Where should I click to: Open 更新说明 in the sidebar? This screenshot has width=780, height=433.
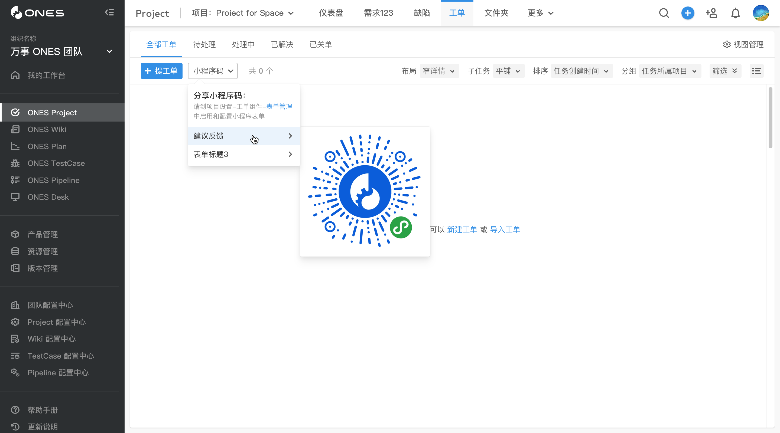tap(62, 427)
